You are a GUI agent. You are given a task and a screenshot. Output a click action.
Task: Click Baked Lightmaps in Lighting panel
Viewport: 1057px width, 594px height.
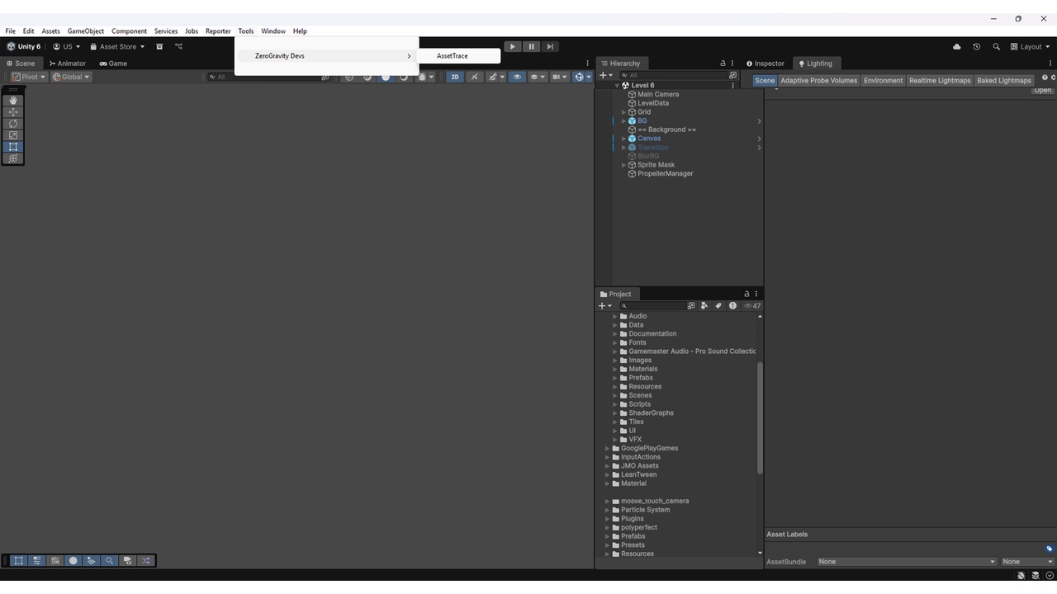[1004, 81]
